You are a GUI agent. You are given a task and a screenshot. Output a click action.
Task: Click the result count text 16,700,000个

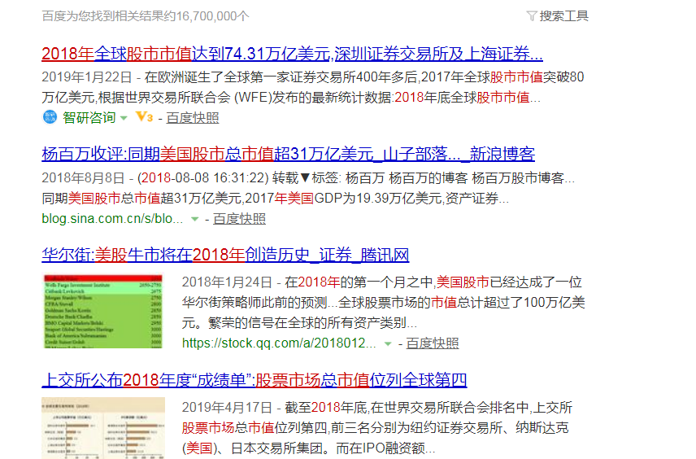click(x=212, y=16)
